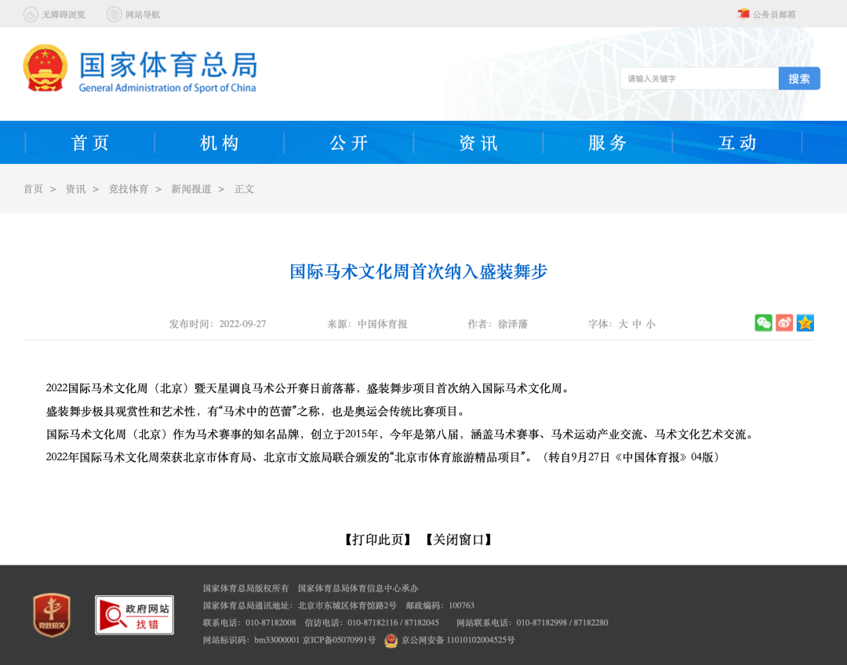Click the accessibility browsing icon
This screenshot has width=847, height=665.
[31, 14]
